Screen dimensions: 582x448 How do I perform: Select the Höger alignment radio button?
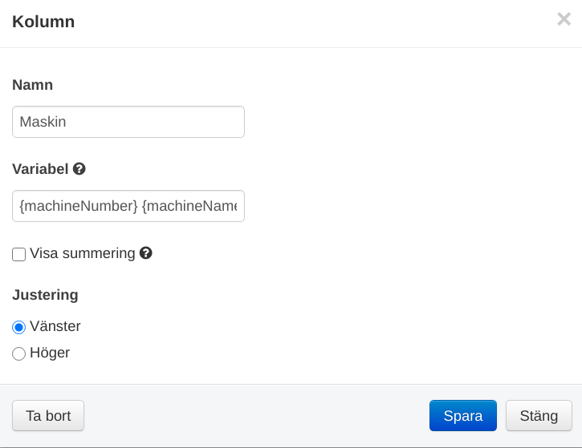pyautogui.click(x=19, y=353)
